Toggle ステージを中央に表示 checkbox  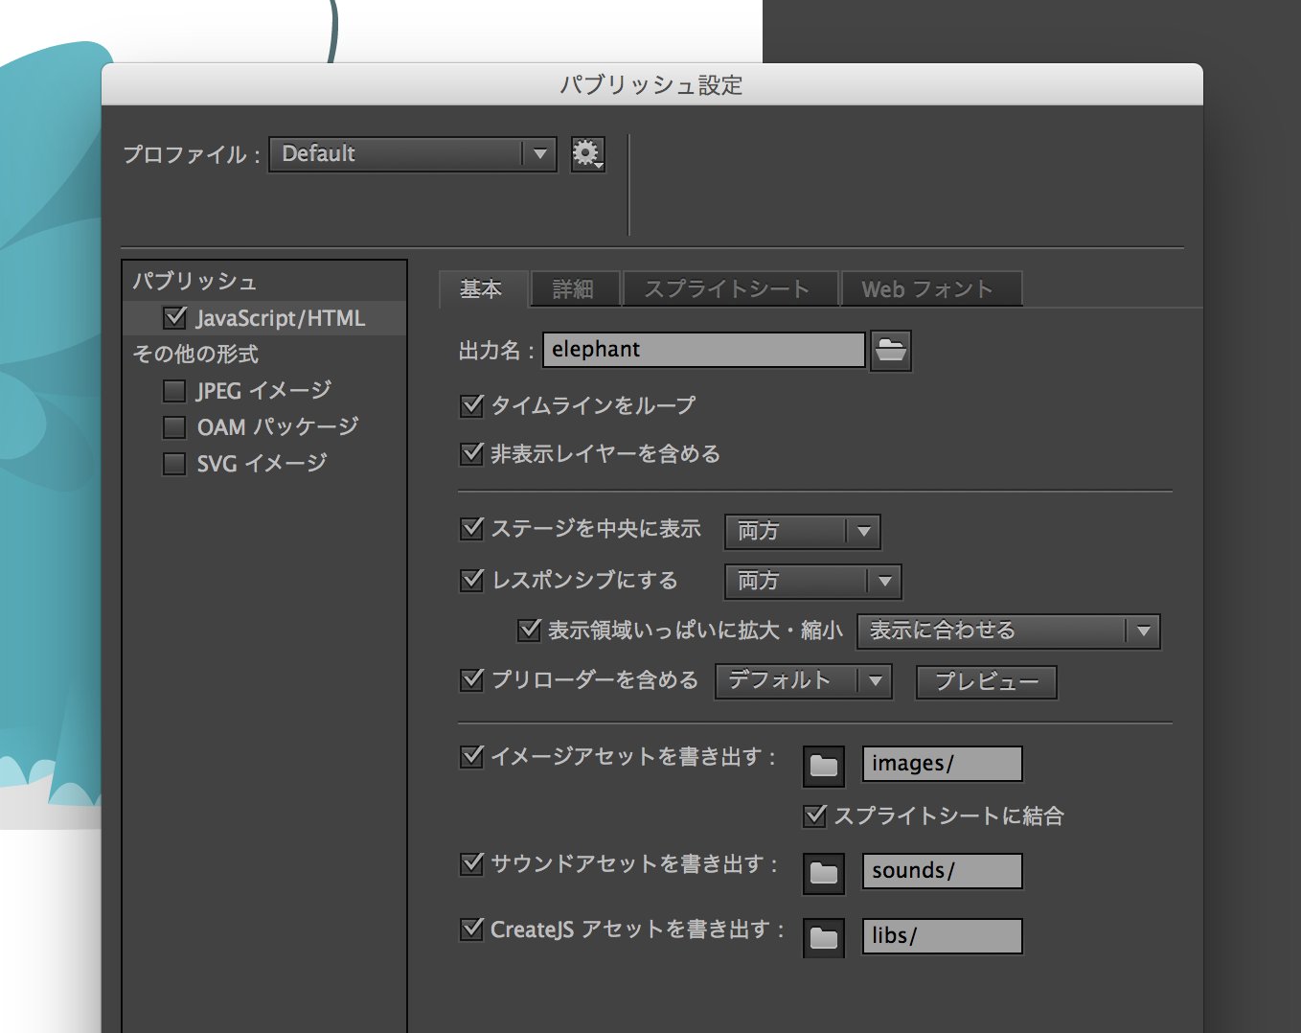click(x=471, y=528)
